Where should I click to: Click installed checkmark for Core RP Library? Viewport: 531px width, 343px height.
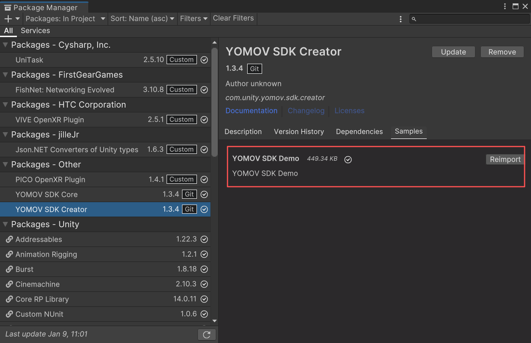click(204, 299)
